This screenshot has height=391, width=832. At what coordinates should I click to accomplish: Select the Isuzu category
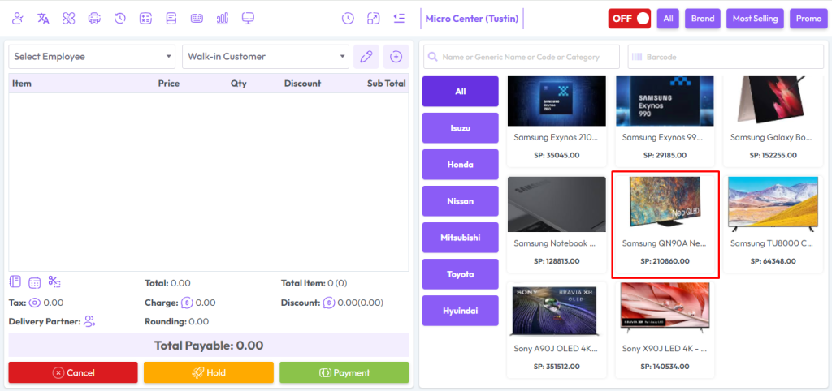460,127
